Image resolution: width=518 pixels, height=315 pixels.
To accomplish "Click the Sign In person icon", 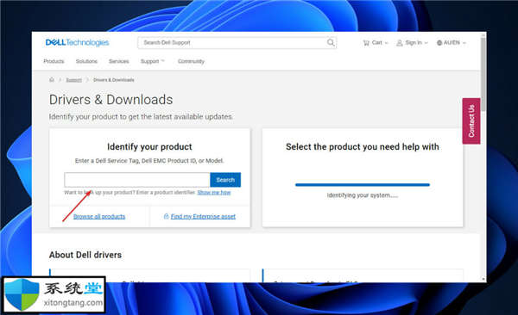I will coord(400,43).
